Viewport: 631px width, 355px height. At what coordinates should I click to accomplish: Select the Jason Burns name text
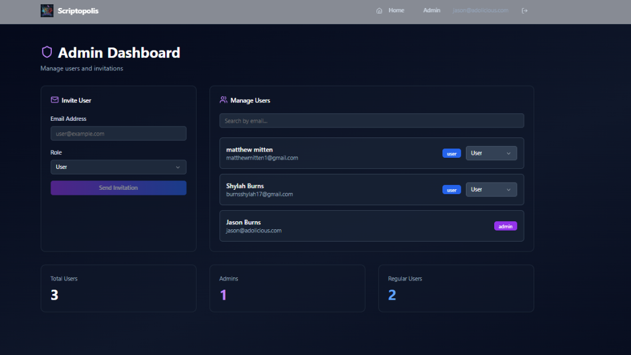pyautogui.click(x=243, y=222)
